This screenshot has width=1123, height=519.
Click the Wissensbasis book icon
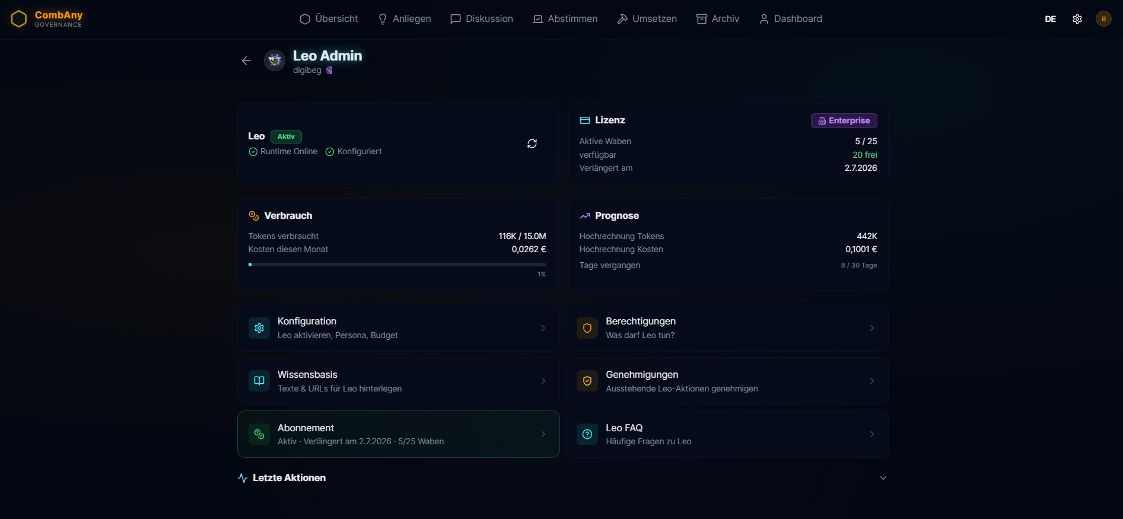click(259, 381)
